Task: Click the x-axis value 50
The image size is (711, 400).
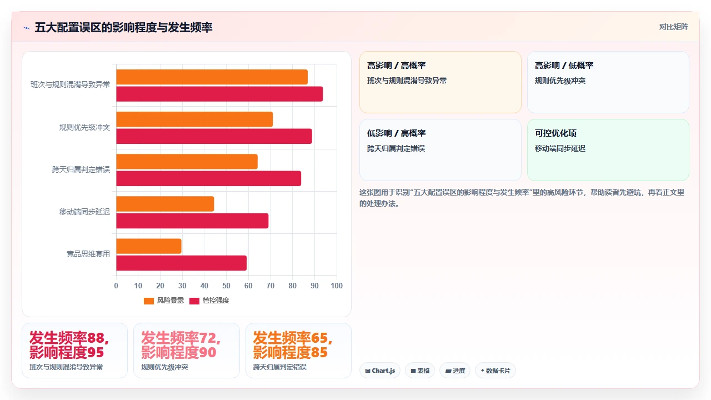Action: pyautogui.click(x=227, y=286)
